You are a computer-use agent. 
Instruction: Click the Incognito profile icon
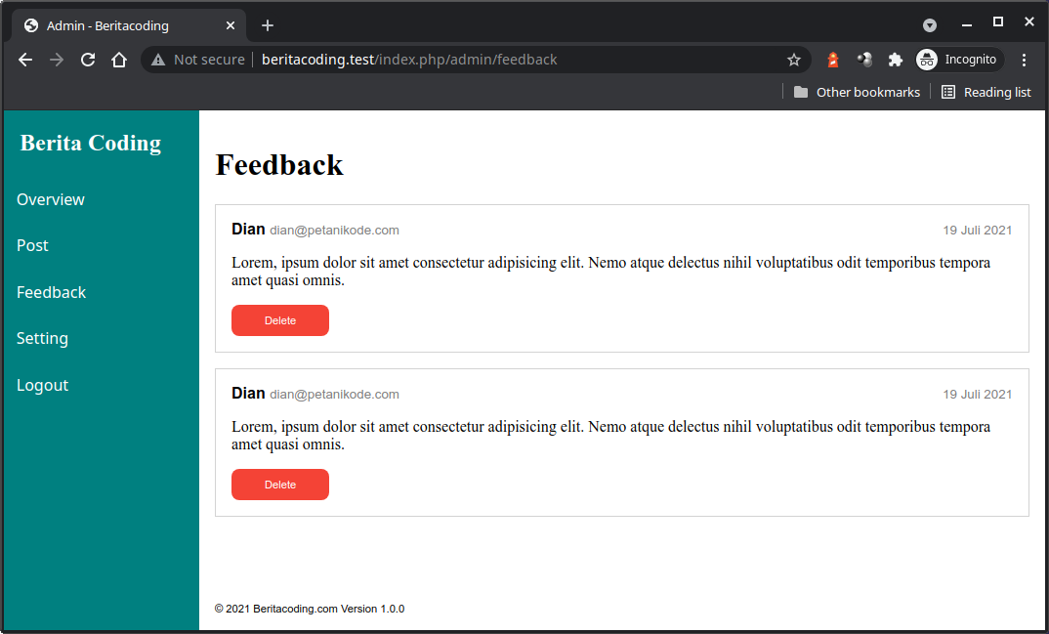pyautogui.click(x=926, y=60)
